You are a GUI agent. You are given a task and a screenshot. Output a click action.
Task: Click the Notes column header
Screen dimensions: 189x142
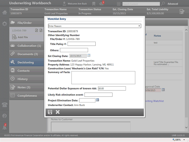[x=157, y=36]
